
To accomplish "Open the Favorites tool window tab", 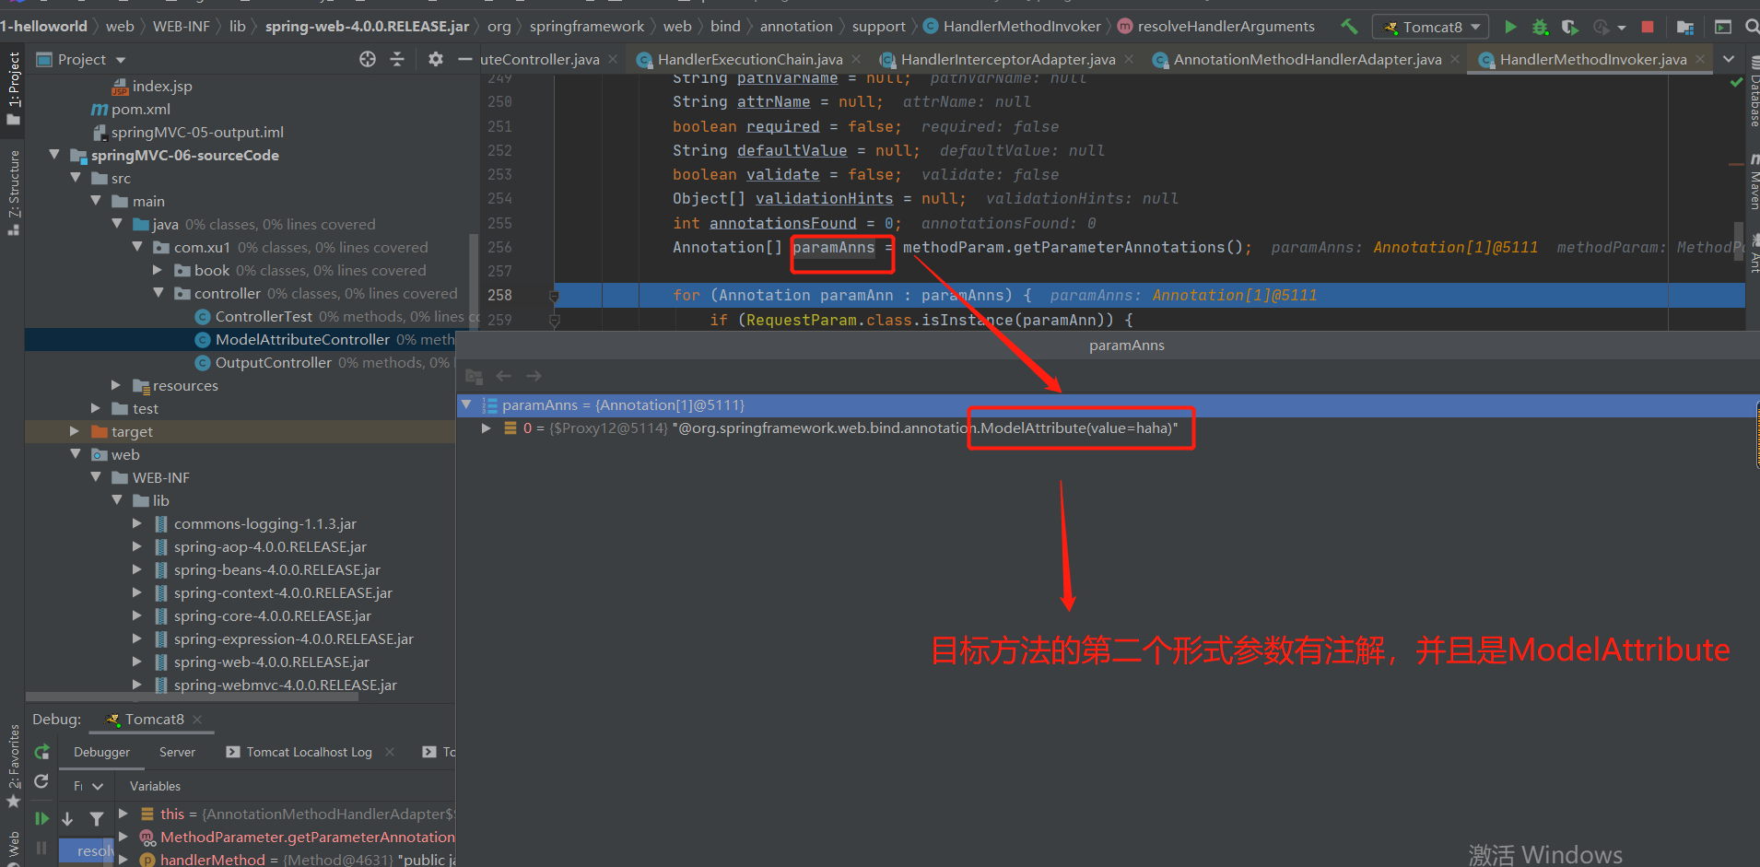I will click(13, 765).
